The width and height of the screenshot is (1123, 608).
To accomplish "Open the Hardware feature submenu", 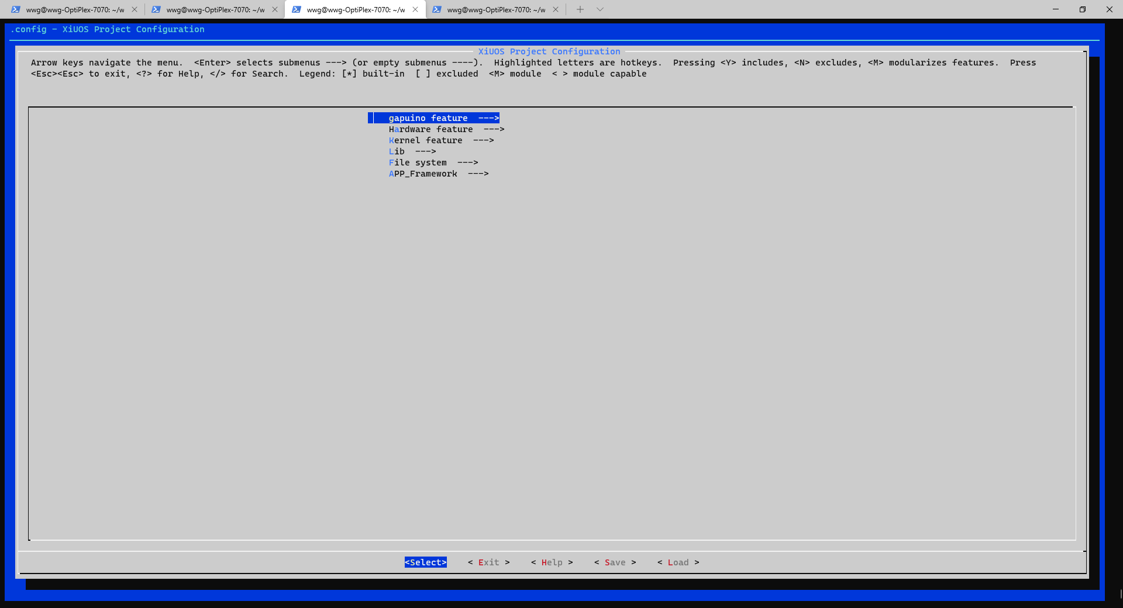I will point(446,129).
